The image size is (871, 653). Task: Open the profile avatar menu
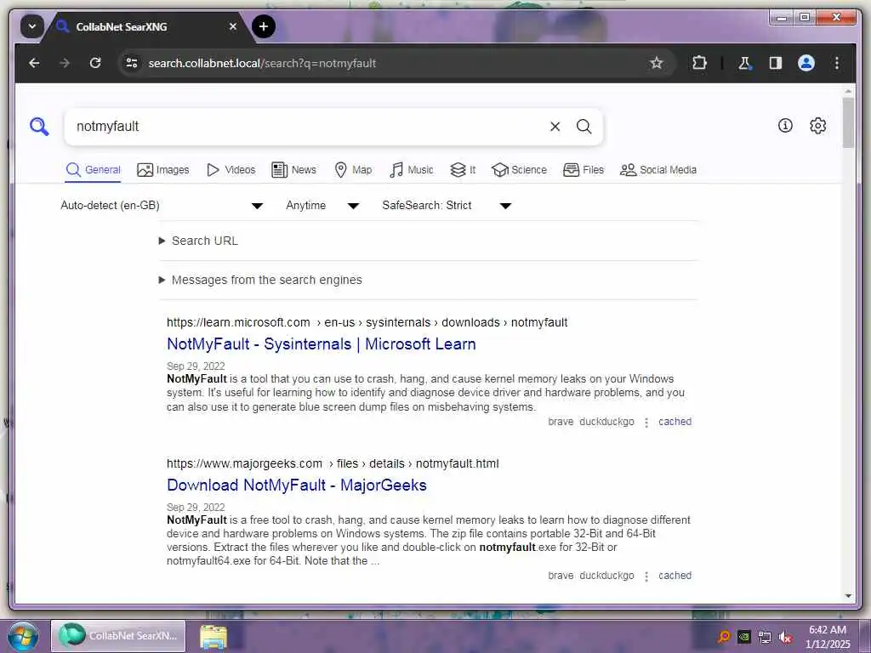pyautogui.click(x=806, y=63)
